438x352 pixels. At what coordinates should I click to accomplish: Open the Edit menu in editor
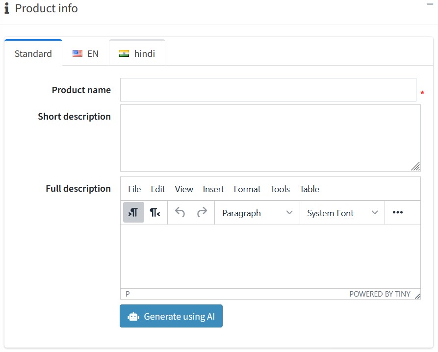pos(158,189)
